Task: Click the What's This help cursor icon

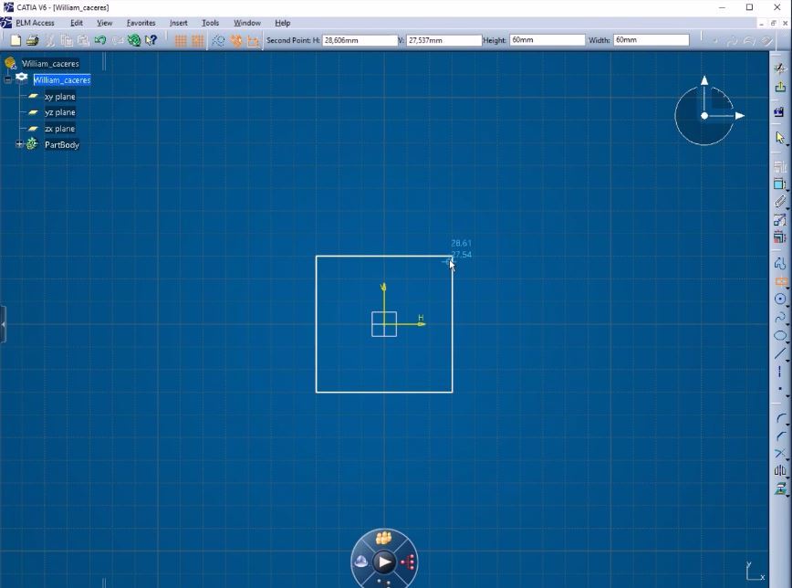Action: point(151,40)
